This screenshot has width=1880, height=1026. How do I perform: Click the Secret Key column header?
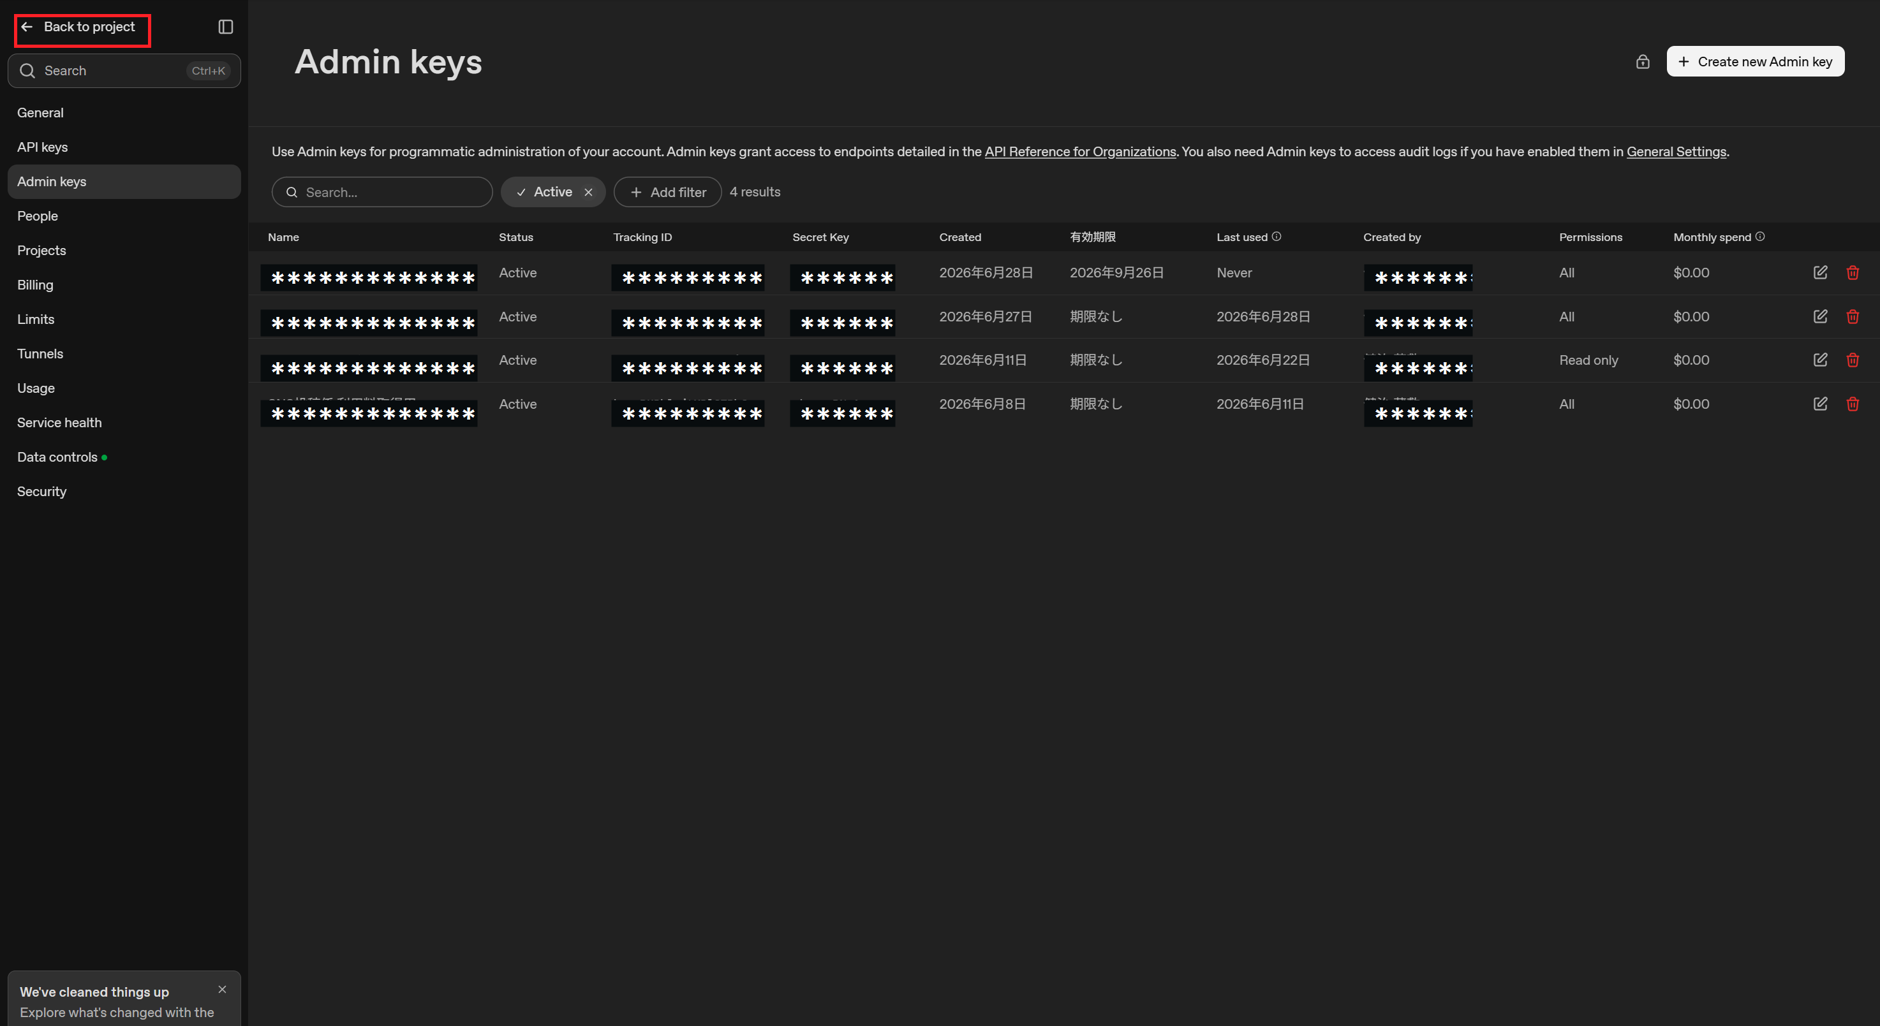point(820,237)
